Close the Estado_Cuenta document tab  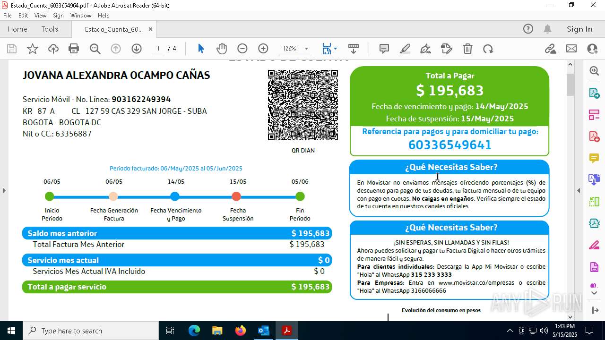point(150,29)
